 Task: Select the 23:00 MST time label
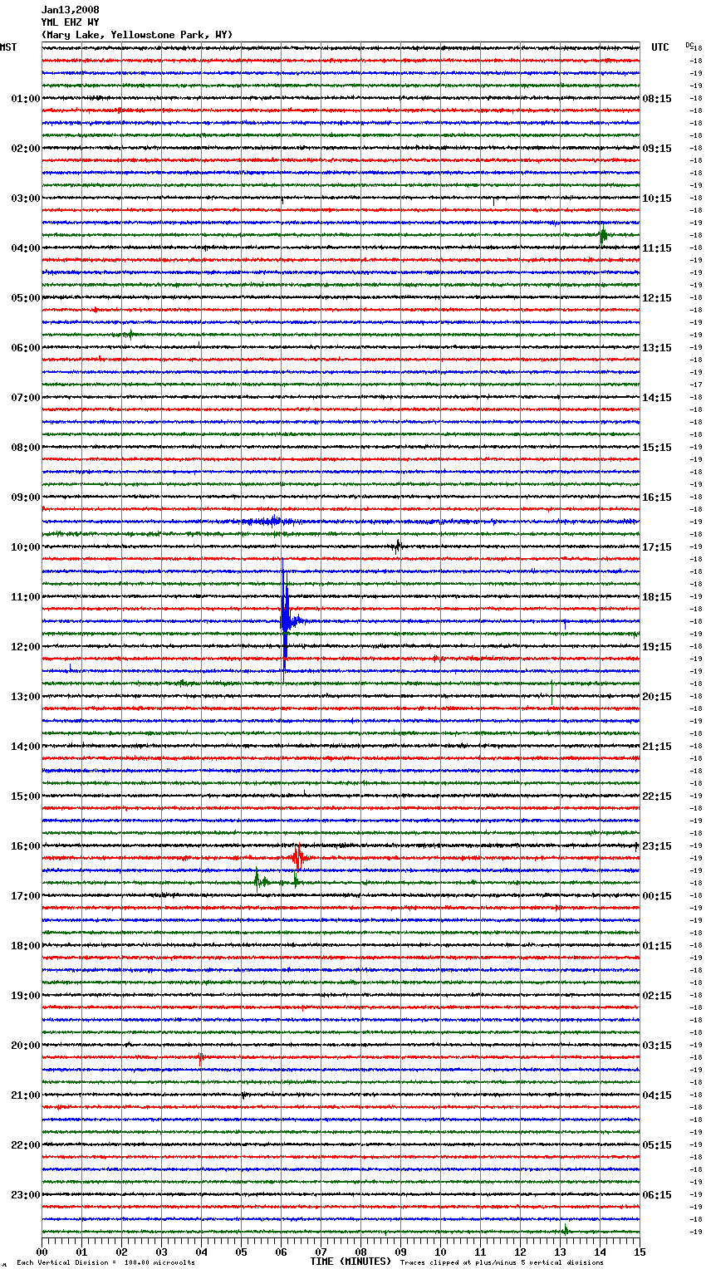coord(26,1195)
